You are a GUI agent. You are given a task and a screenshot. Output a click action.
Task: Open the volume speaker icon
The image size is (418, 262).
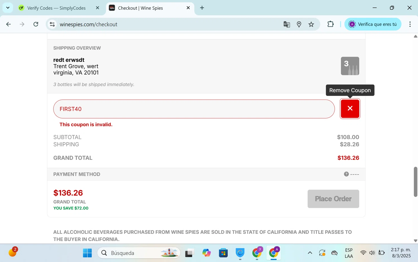tap(372, 253)
